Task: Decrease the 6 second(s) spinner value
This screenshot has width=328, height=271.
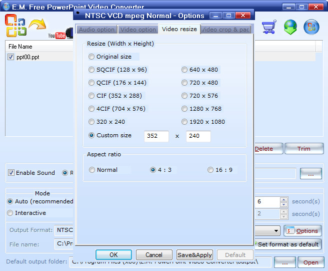Action: click(x=283, y=204)
